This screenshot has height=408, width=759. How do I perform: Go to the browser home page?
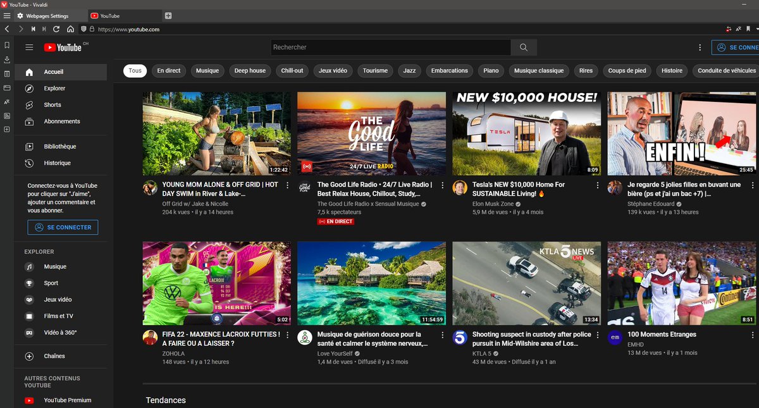pyautogui.click(x=70, y=29)
